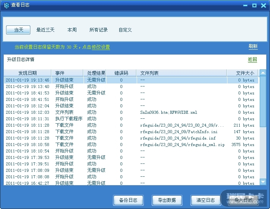The image size is (270, 209).
Task: Click file entry SnIn0936.htm;RFWGUIDE.xml
Action: (169, 112)
